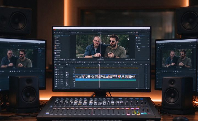
Task: Click the red button atop the timeline track headers
Action: click(56, 67)
